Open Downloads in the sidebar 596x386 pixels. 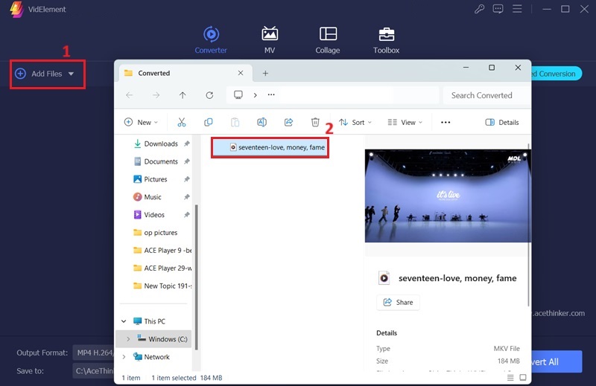click(161, 144)
